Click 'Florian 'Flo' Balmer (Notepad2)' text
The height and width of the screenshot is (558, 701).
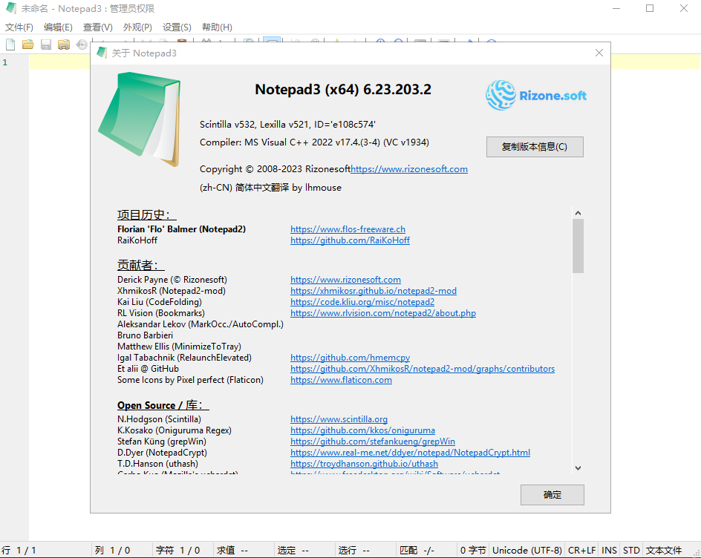tap(181, 229)
